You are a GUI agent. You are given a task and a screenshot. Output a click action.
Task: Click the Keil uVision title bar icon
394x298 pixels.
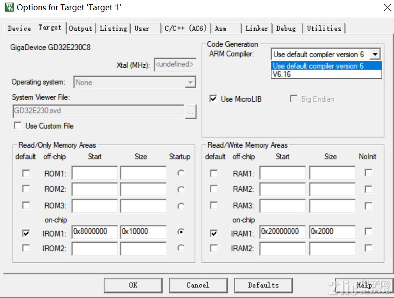coord(9,7)
